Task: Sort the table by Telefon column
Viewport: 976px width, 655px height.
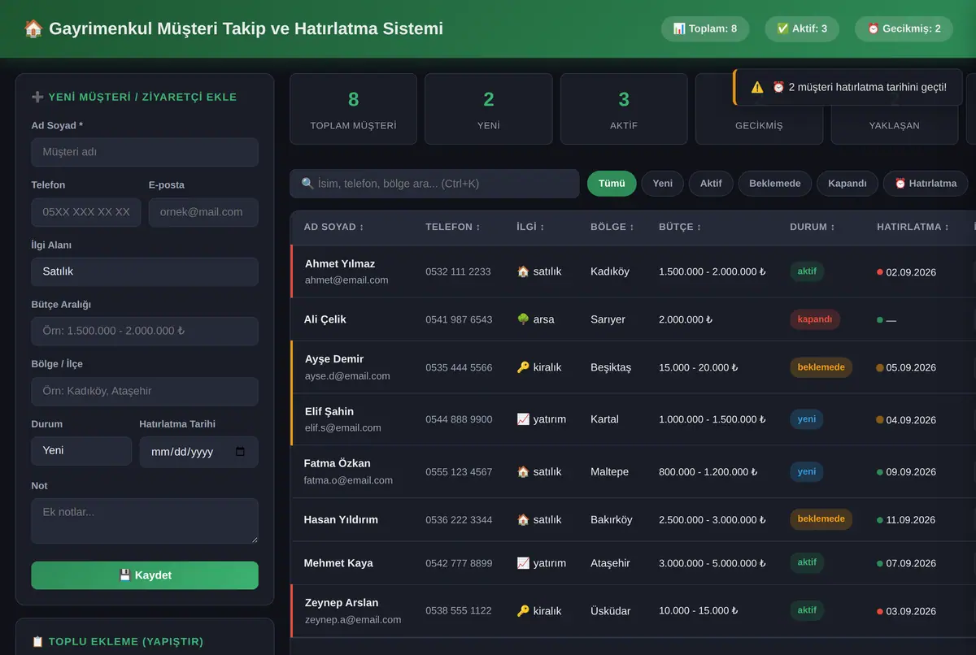Action: (453, 227)
